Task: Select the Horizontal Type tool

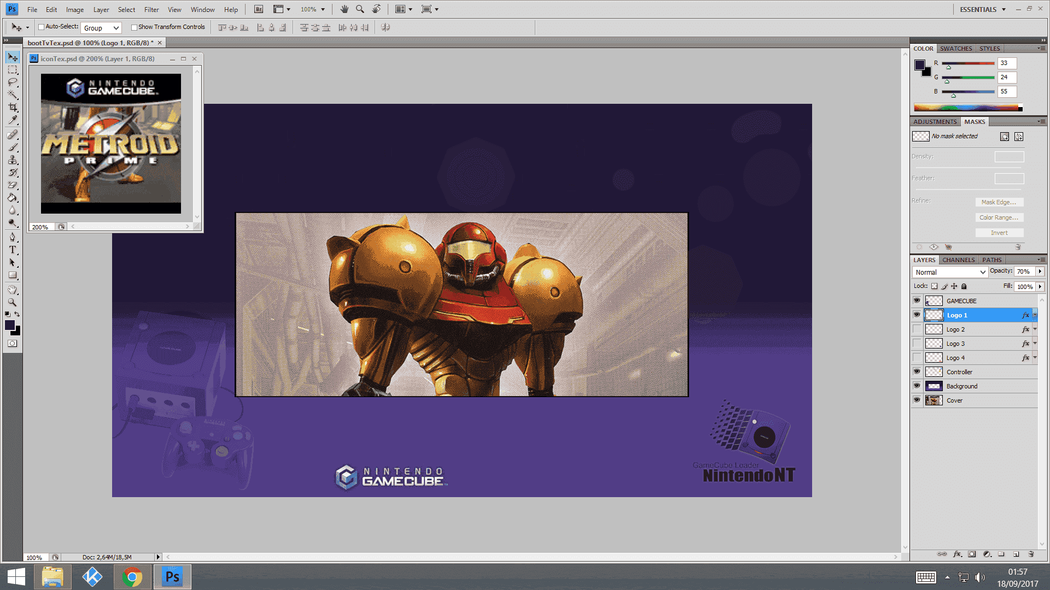Action: pos(13,250)
